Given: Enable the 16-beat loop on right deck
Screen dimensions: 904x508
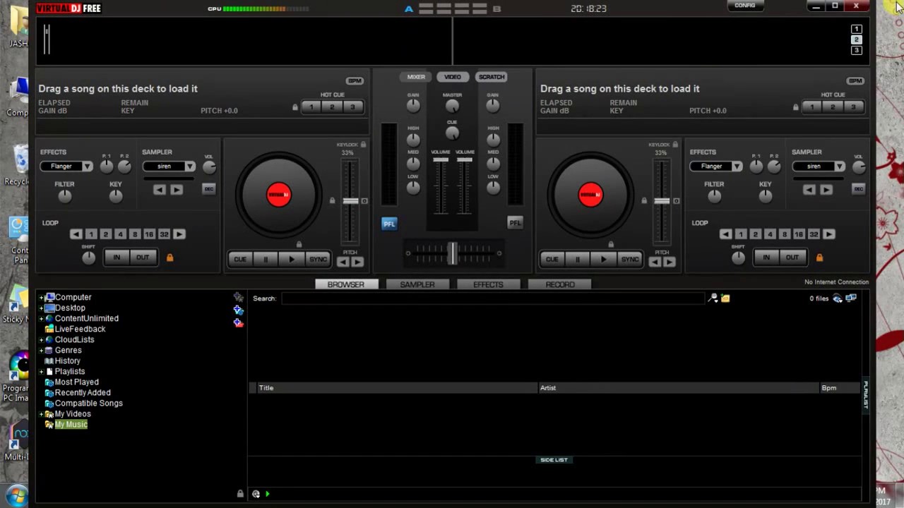Looking at the screenshot, I should [x=799, y=234].
